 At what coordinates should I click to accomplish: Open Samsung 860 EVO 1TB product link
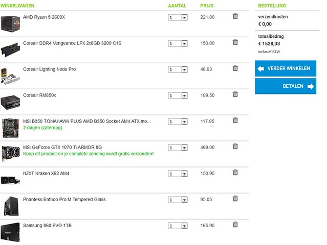pyautogui.click(x=47, y=225)
